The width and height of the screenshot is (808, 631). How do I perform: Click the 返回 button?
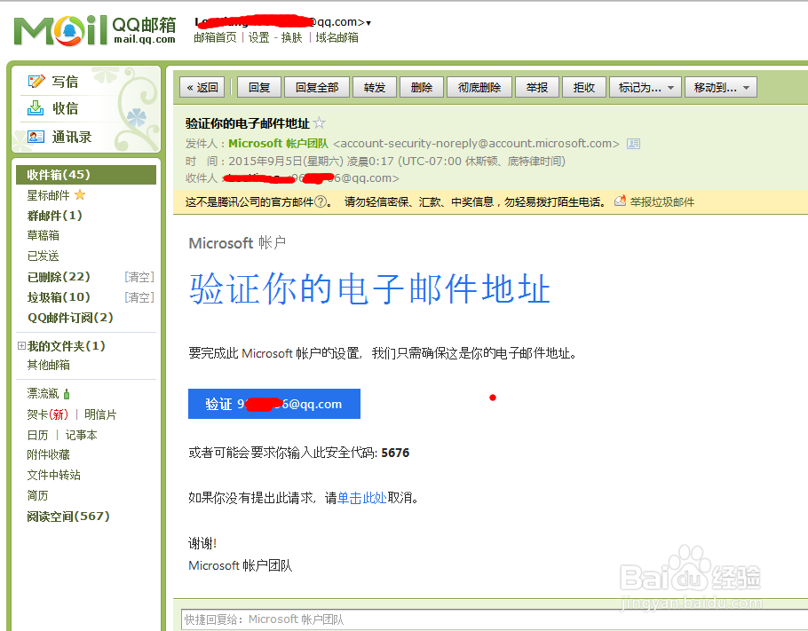coord(202,87)
